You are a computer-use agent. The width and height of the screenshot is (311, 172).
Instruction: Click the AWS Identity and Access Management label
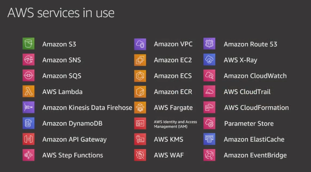click(x=175, y=124)
